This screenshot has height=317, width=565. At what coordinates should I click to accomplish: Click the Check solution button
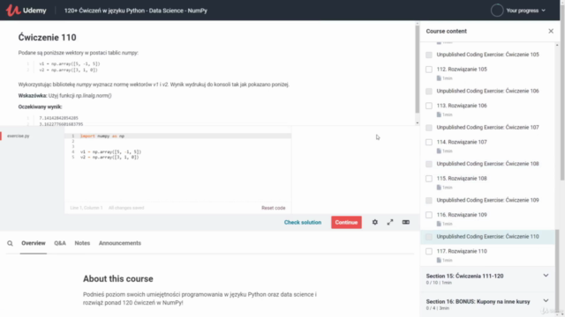(x=302, y=222)
